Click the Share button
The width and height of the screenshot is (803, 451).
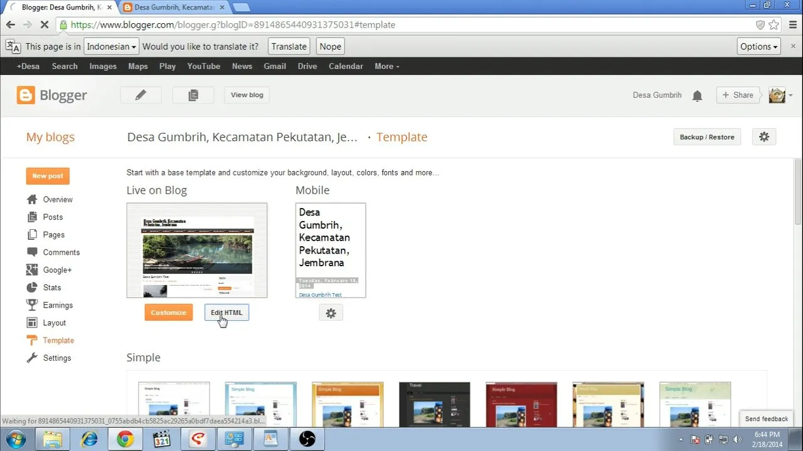point(738,95)
